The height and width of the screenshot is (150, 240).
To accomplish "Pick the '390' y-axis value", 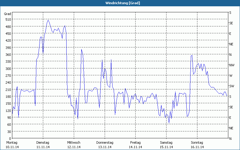I will coord(8,48).
